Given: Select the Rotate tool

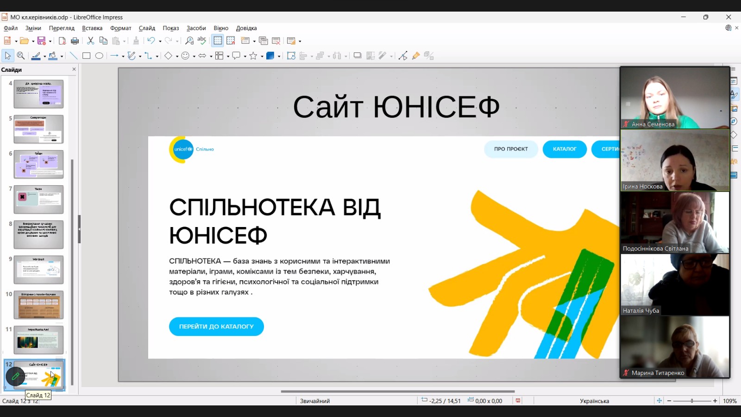Looking at the screenshot, I should click(291, 56).
